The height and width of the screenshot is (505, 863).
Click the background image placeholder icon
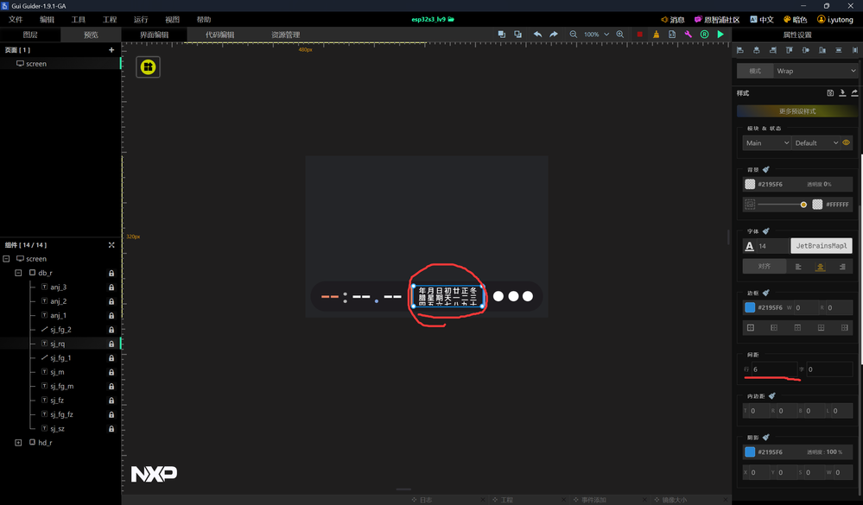[750, 204]
